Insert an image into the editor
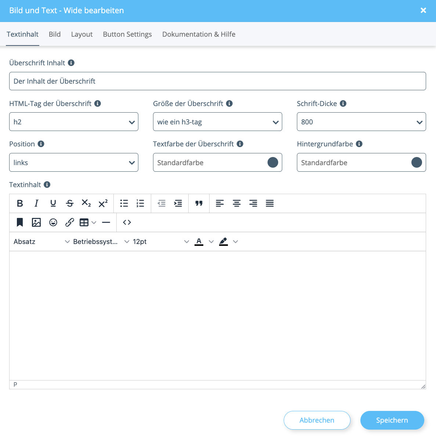 coord(36,222)
